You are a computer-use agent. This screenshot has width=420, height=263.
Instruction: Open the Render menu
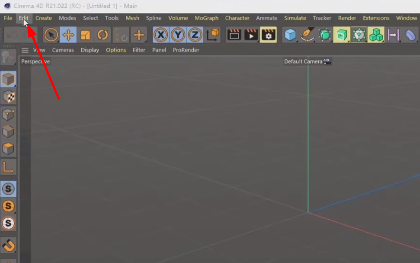click(347, 18)
